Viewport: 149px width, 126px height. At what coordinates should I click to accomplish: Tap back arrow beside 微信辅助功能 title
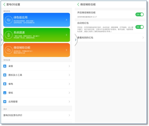[78, 5]
